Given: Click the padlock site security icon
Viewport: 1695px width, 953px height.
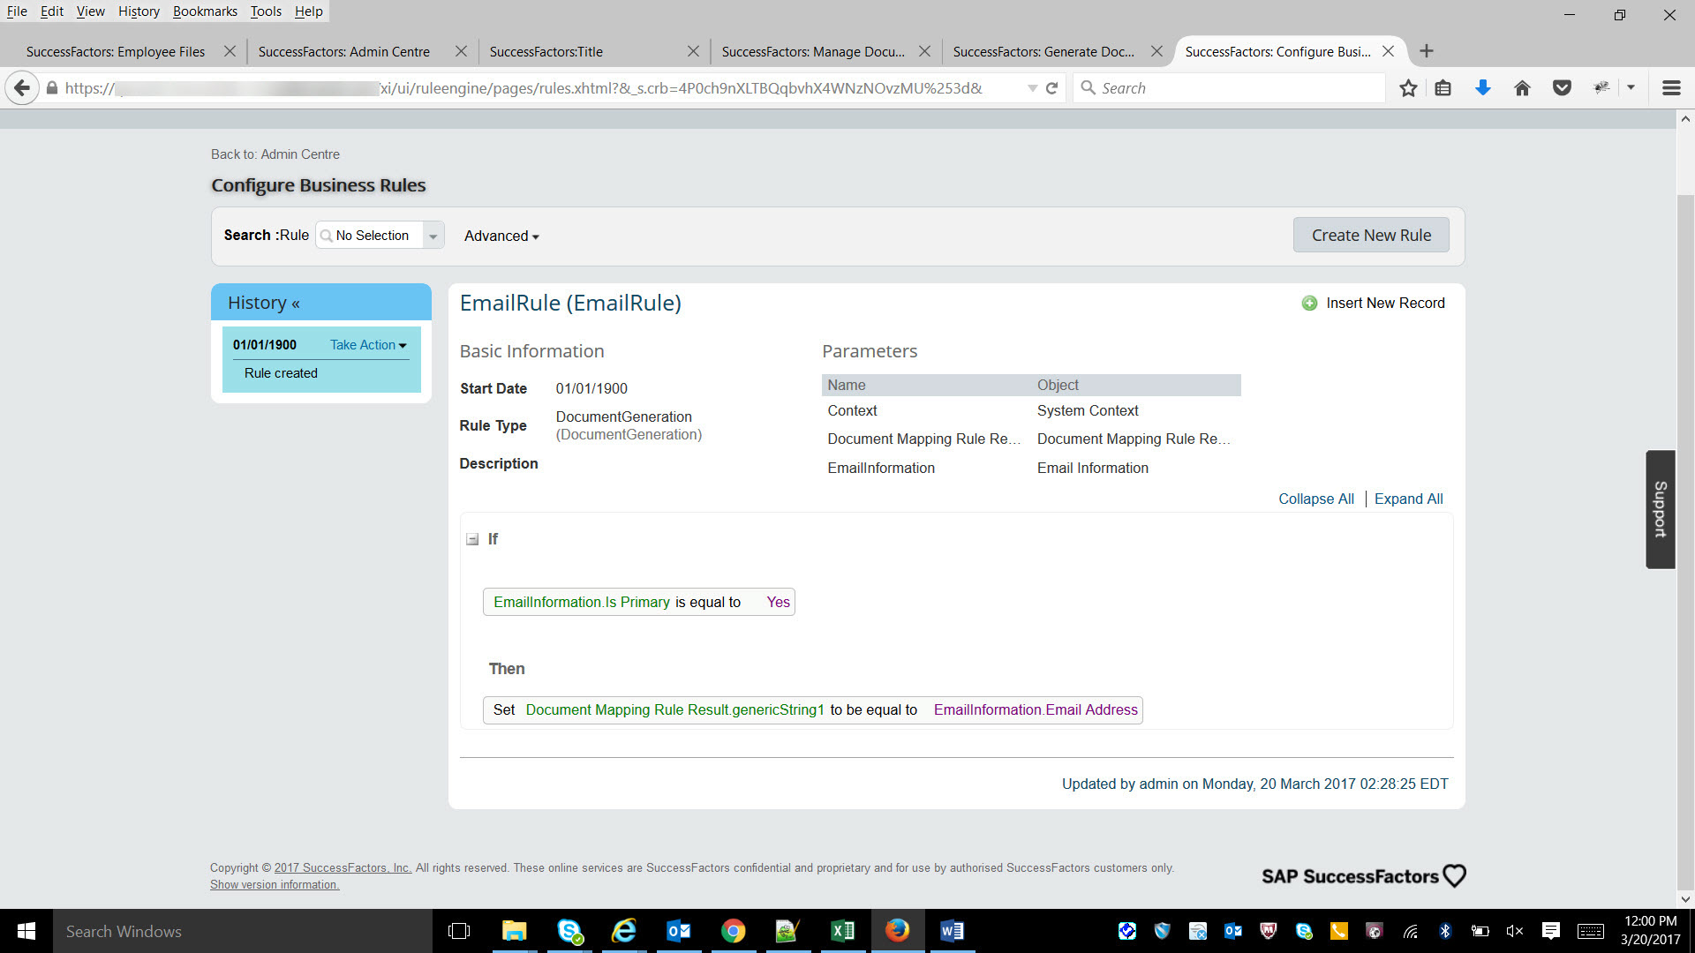Looking at the screenshot, I should [x=52, y=88].
